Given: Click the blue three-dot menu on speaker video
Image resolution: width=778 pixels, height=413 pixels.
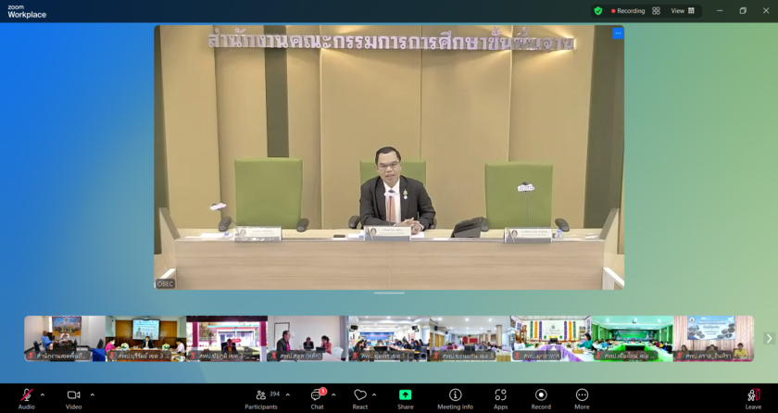Looking at the screenshot, I should pos(618,33).
